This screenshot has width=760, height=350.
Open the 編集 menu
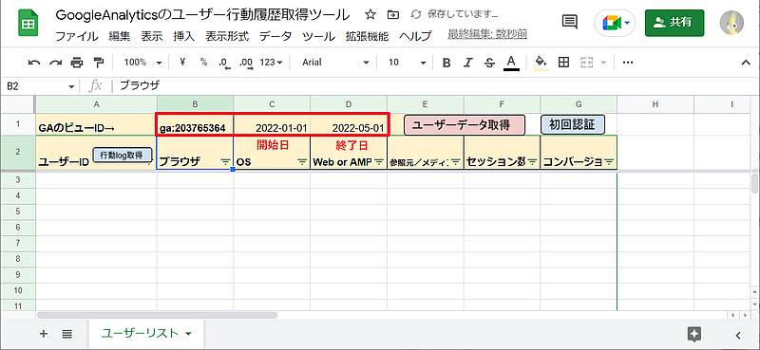[x=120, y=36]
